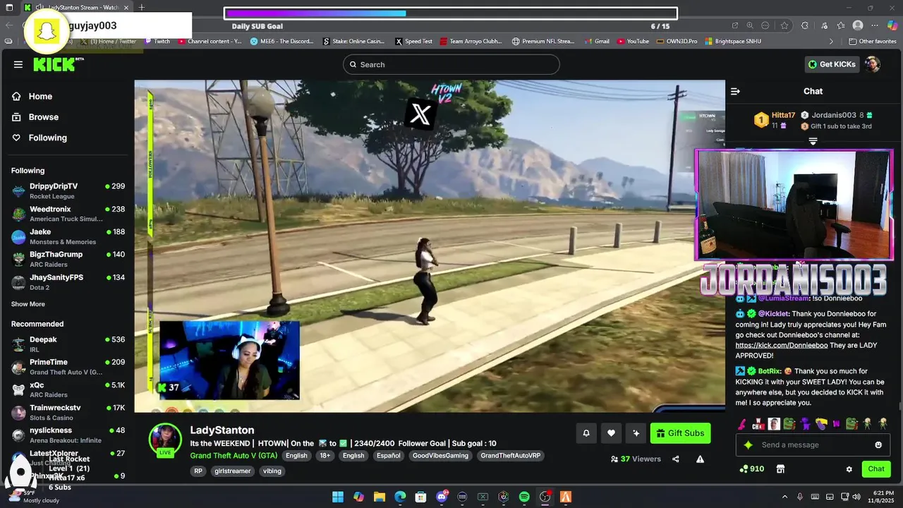Click the Gift Subs button

point(680,433)
